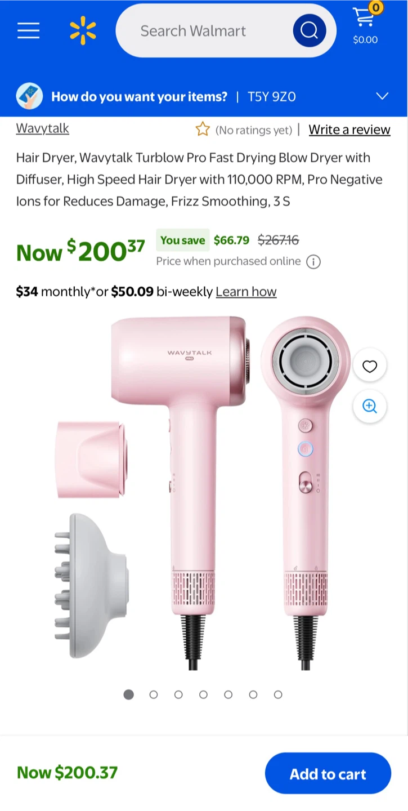
Task: Click the Add to cart button
Action: point(328,774)
